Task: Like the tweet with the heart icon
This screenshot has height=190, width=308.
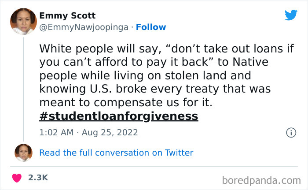Action: tap(17, 178)
